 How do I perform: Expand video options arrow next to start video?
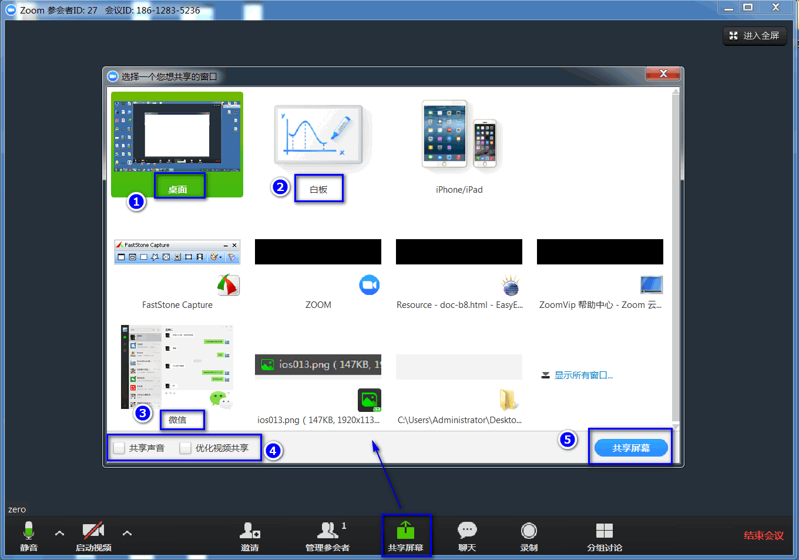click(127, 533)
